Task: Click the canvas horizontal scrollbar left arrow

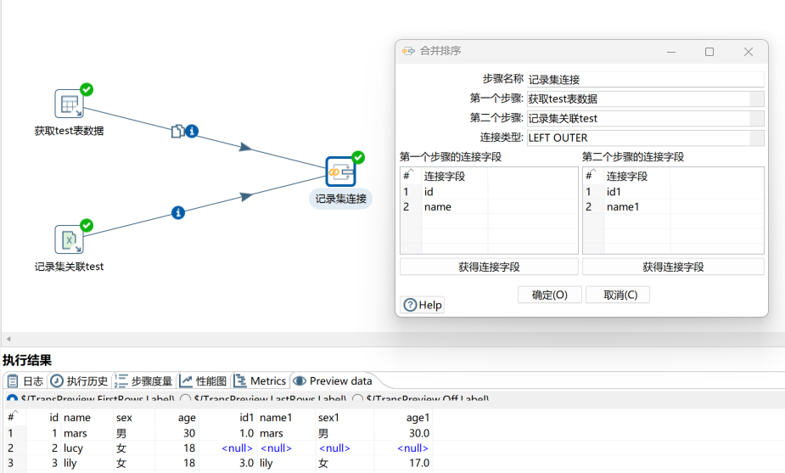Action: coord(8,339)
